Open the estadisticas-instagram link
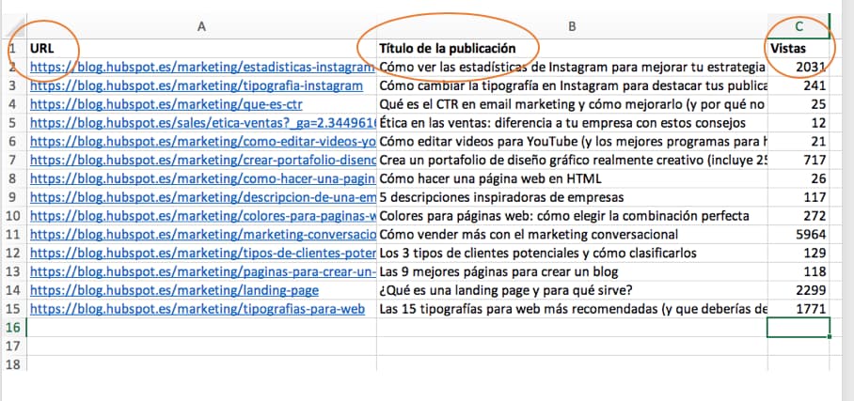 pyautogui.click(x=202, y=68)
